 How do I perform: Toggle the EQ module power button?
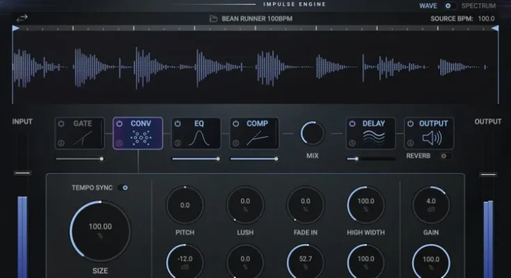click(x=178, y=124)
